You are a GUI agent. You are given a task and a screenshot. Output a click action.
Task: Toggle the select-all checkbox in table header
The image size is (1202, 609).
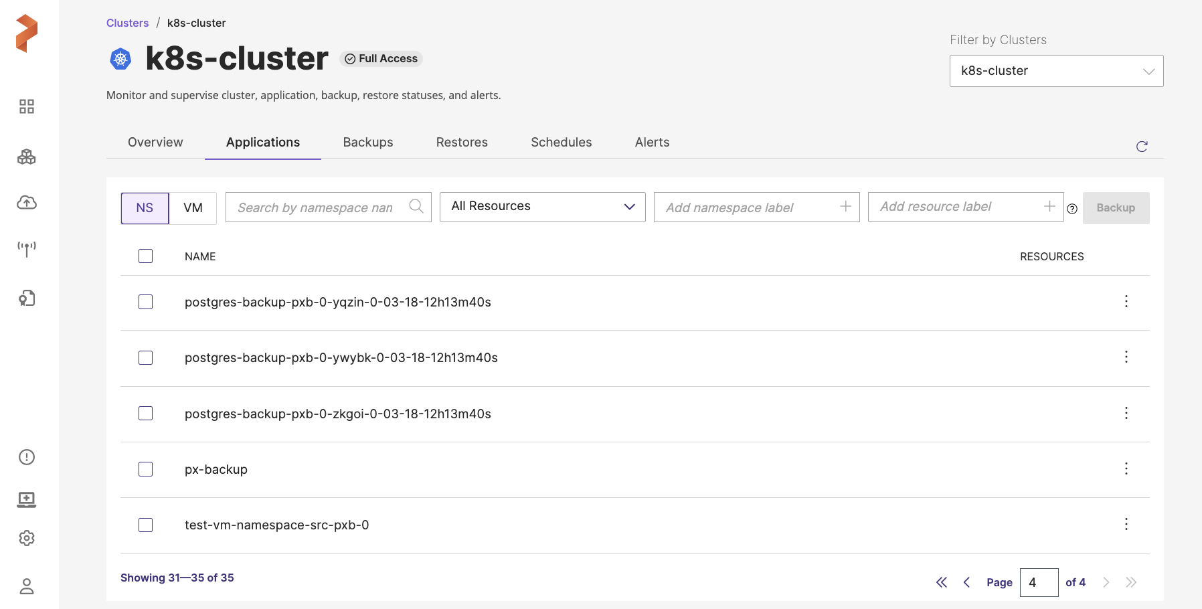(x=145, y=256)
